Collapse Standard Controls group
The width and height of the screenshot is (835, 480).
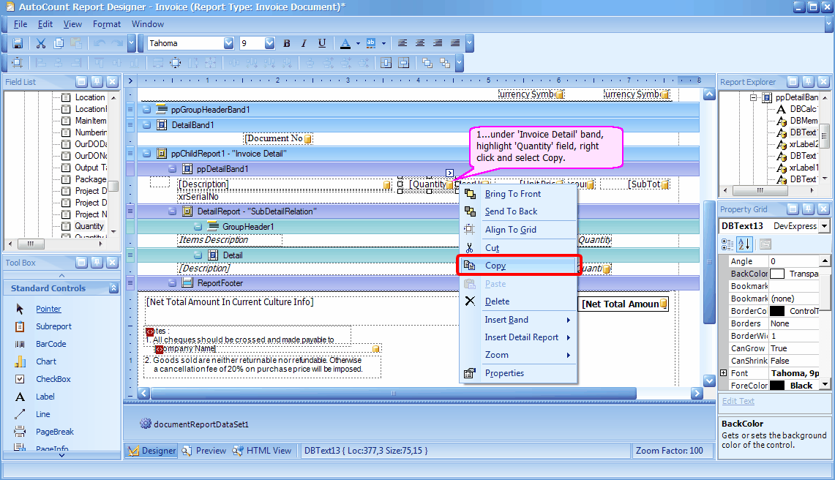(113, 288)
